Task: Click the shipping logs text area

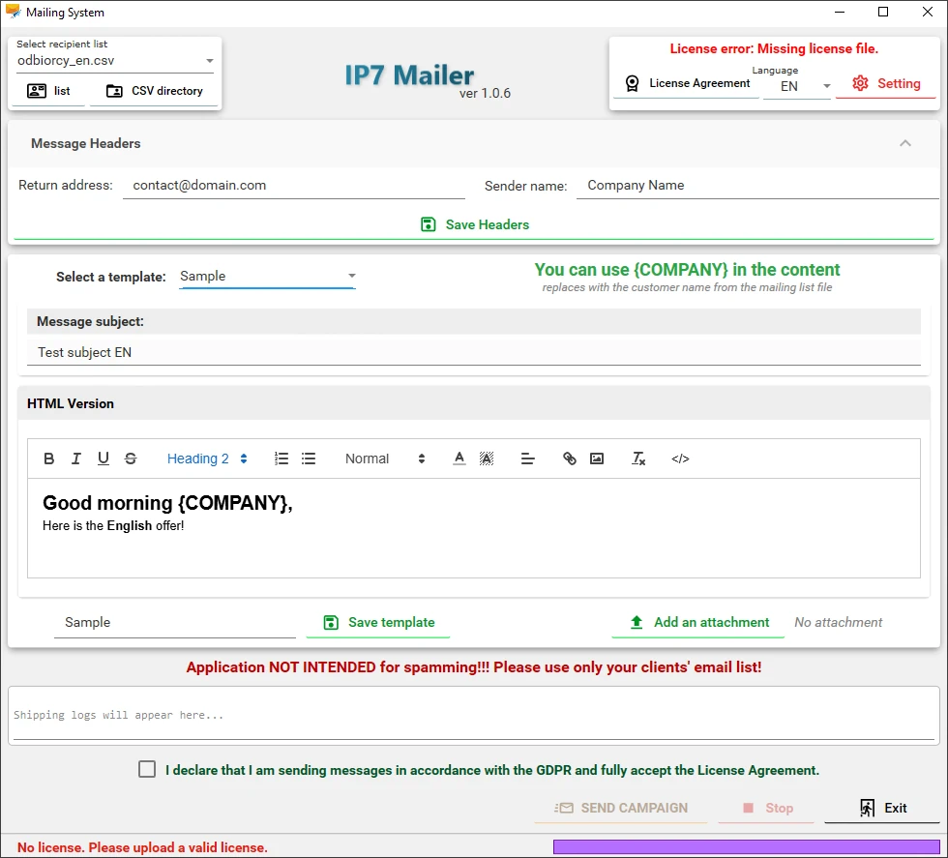Action: pyautogui.click(x=474, y=715)
